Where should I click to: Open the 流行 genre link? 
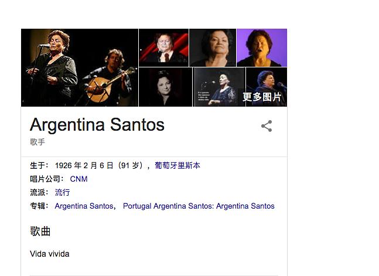pyautogui.click(x=62, y=193)
